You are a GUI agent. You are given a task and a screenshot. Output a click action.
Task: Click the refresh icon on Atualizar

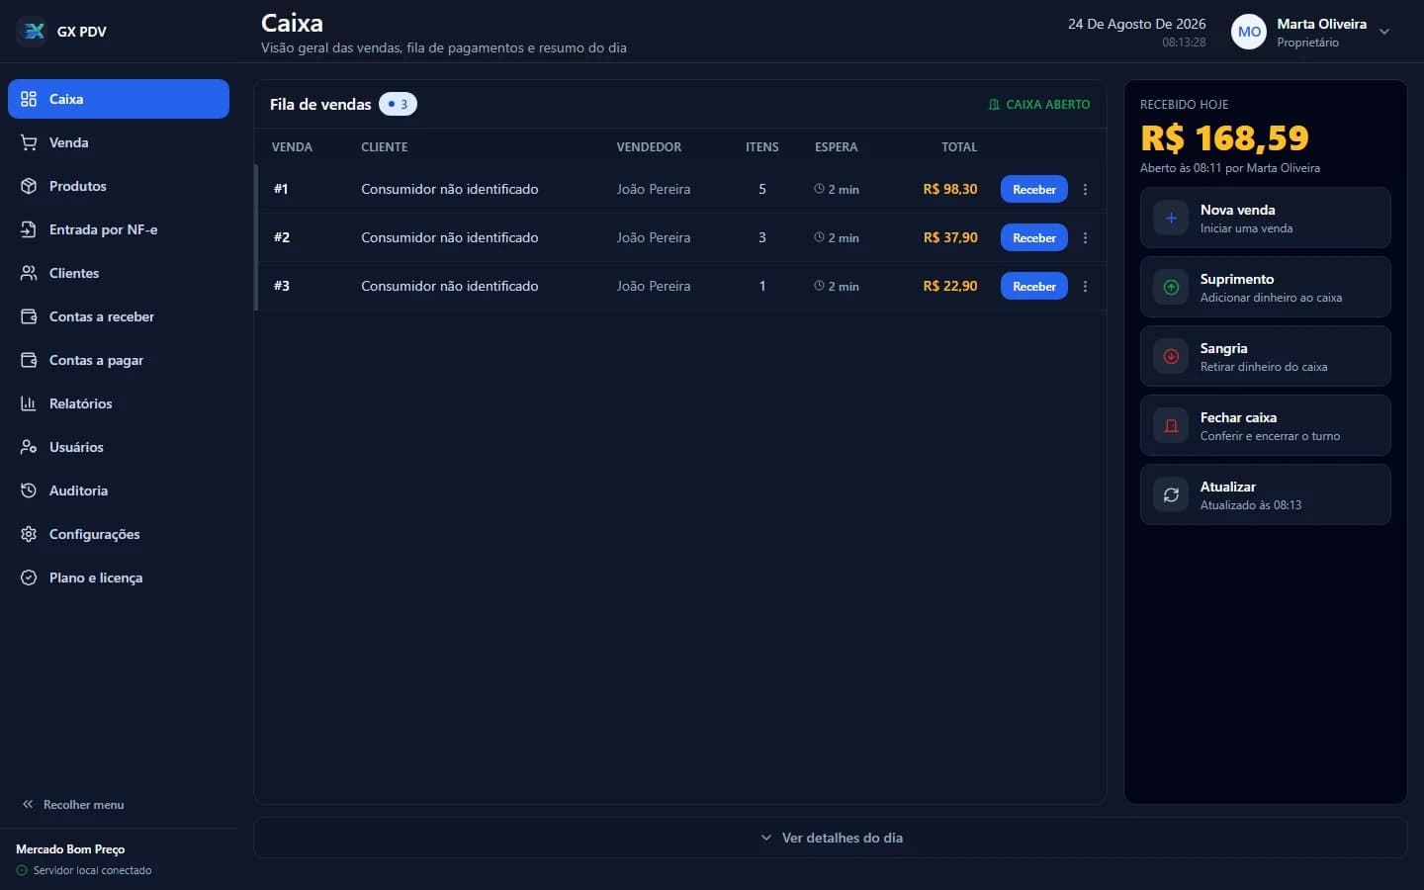(x=1171, y=494)
